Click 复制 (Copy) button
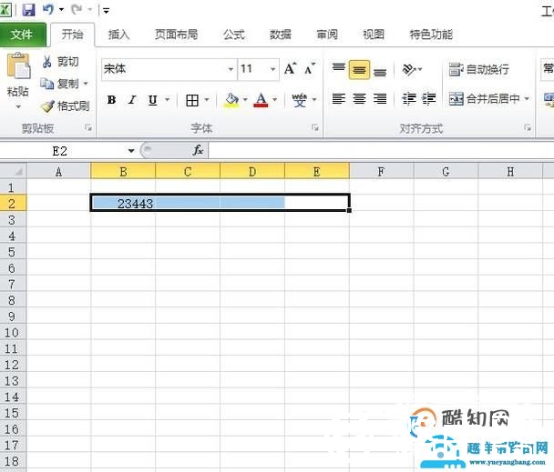 click(60, 84)
